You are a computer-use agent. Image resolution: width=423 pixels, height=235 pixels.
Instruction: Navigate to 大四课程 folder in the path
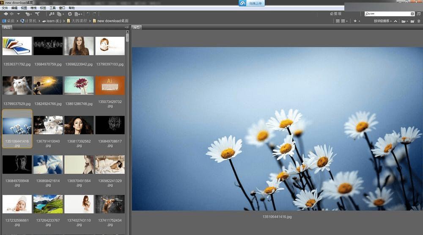(x=77, y=21)
